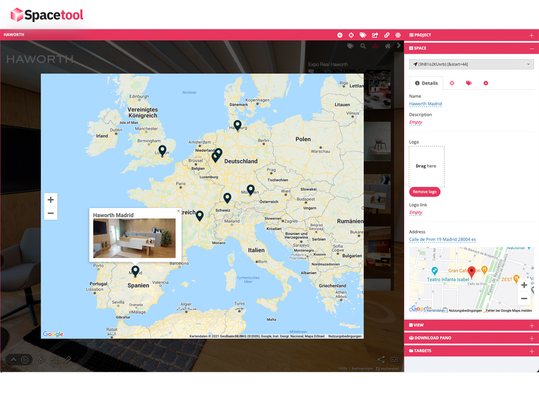The height and width of the screenshot is (404, 539).
Task: Click the Matterport share icon
Action: pyautogui.click(x=381, y=360)
